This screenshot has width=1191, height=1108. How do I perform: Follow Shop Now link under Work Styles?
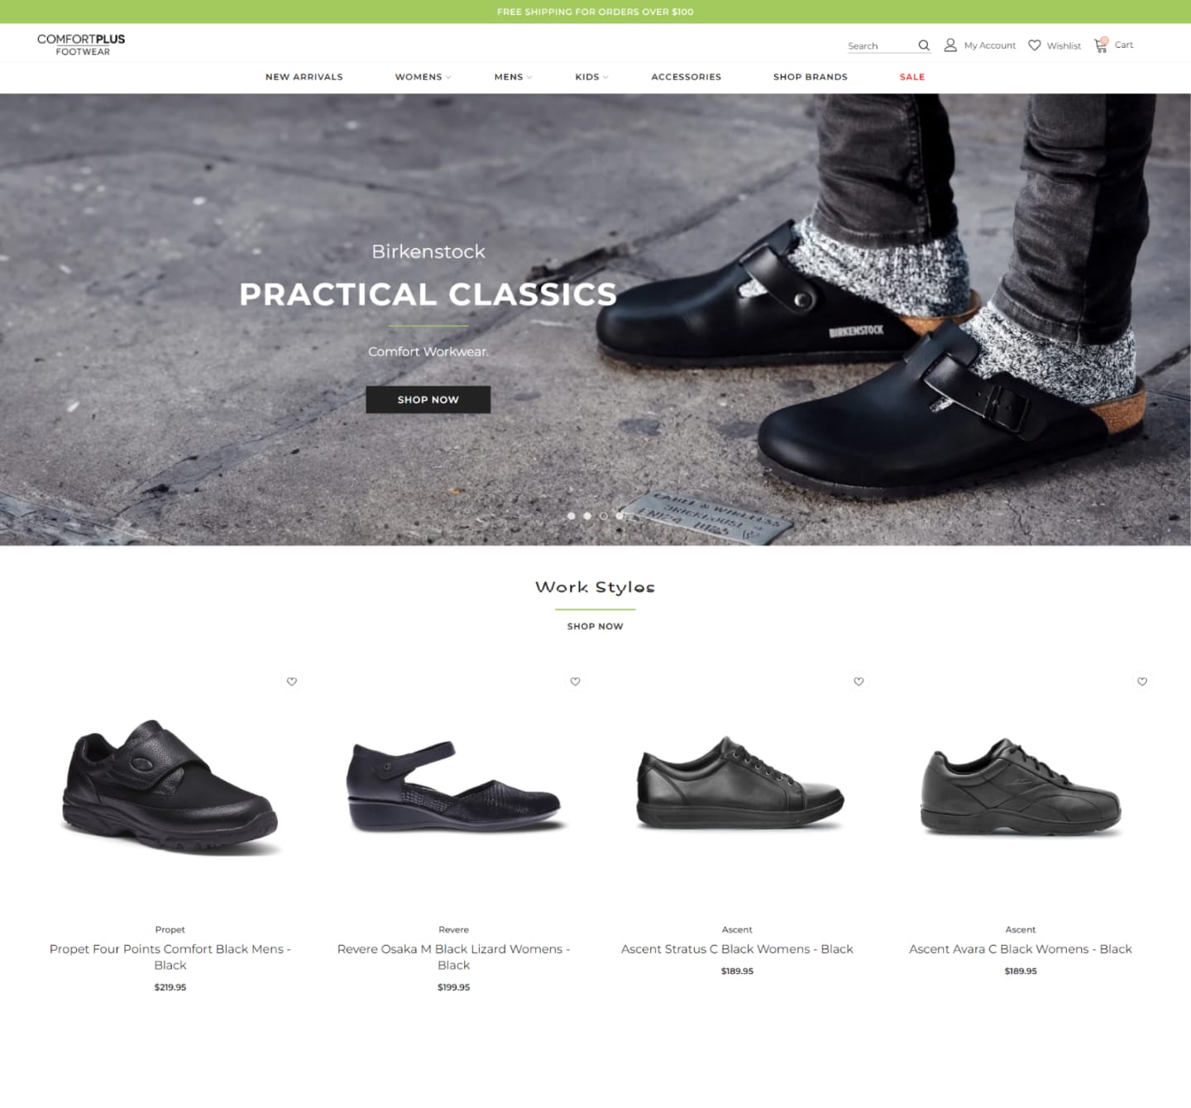(595, 627)
